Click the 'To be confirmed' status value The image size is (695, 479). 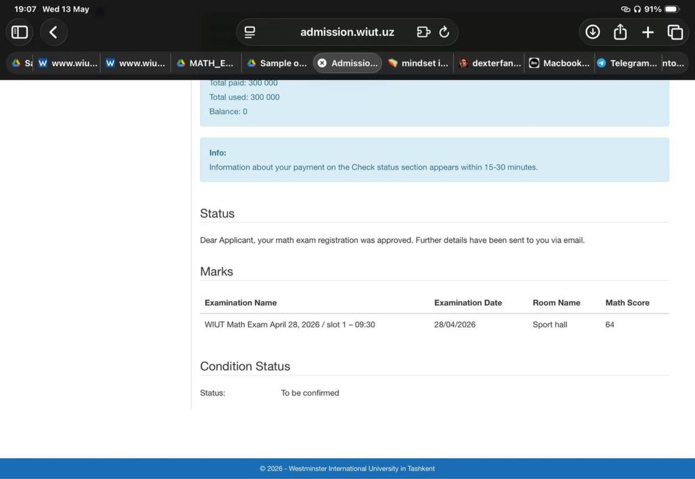pyautogui.click(x=310, y=393)
